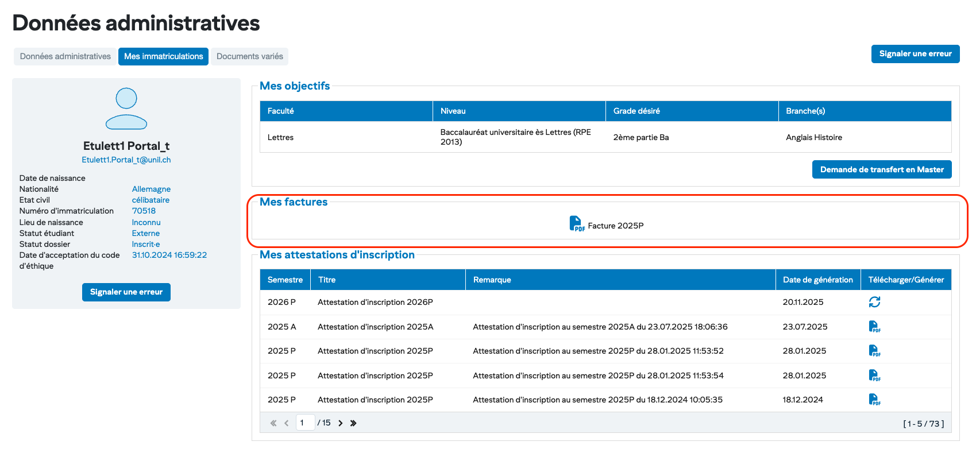Click the page number input field
This screenshot has height=476, width=976.
305,423
